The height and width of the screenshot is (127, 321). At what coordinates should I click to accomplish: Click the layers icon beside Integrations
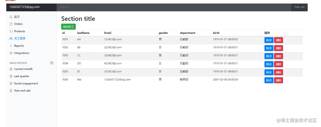click(11, 53)
